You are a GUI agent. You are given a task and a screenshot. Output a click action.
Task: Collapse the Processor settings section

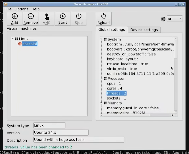(x=101, y=78)
